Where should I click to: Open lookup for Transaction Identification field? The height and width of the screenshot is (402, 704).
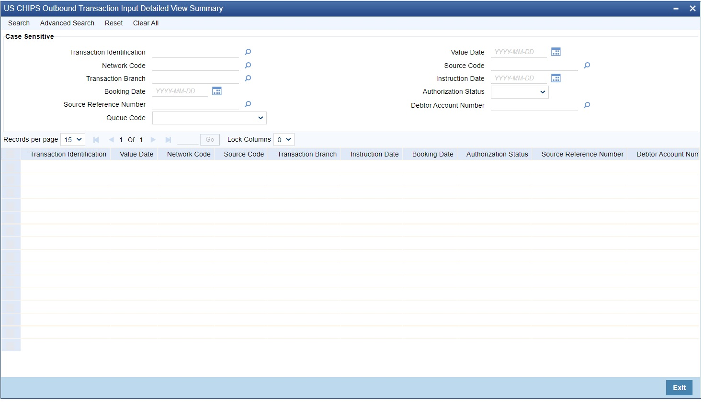tap(248, 52)
